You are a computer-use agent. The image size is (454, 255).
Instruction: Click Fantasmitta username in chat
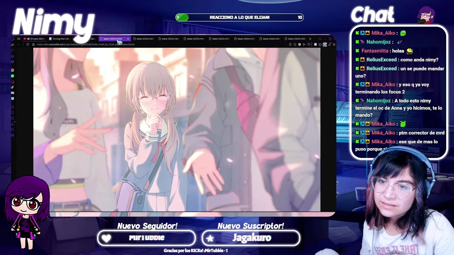click(375, 51)
